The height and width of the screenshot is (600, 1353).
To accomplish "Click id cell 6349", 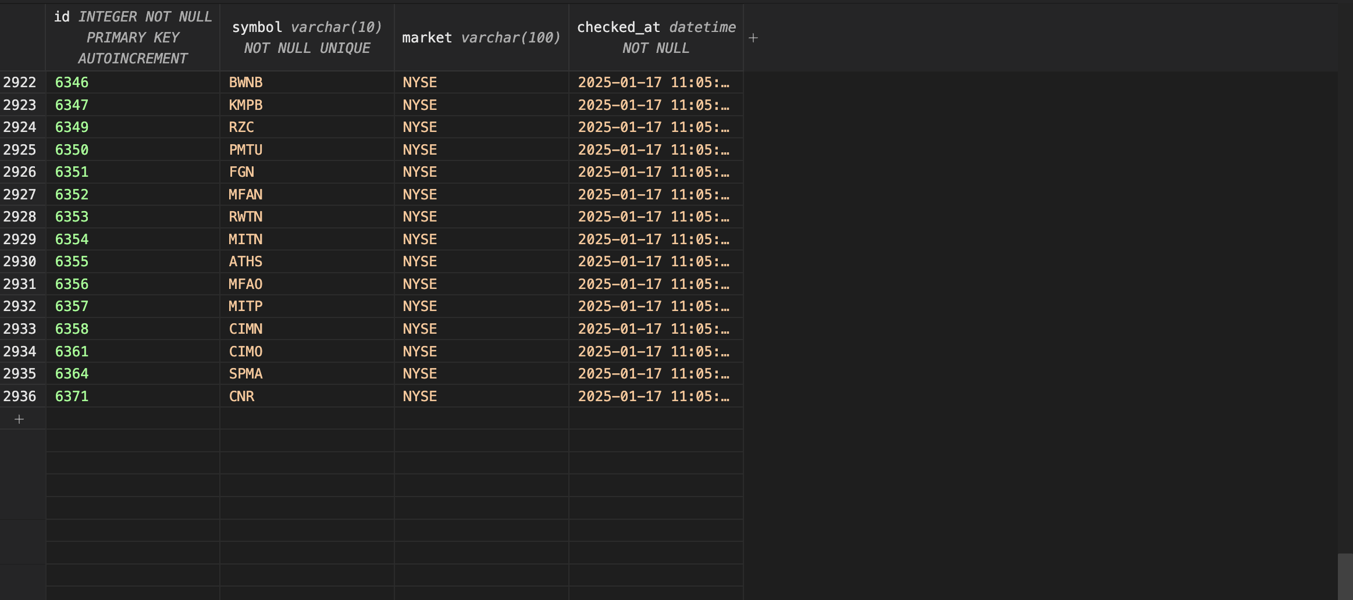I will click(133, 127).
